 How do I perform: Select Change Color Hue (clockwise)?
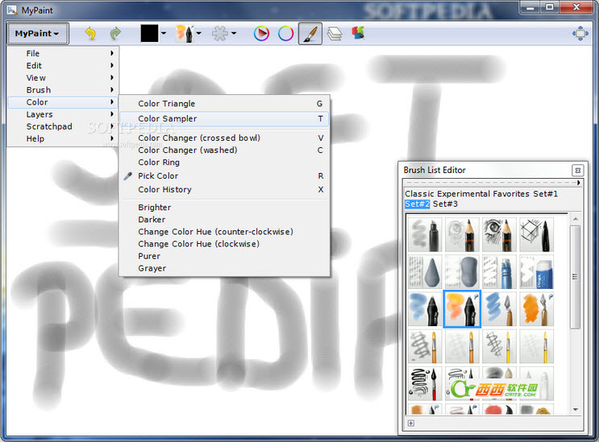tap(224, 244)
